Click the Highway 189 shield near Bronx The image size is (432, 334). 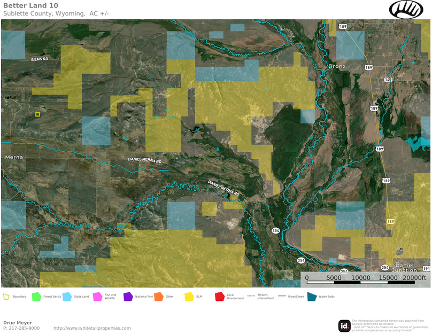pos(368,67)
